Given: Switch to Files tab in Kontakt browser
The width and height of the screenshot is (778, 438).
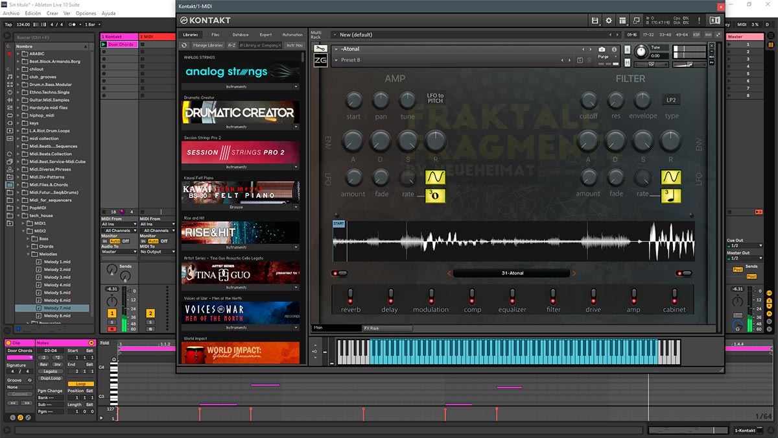Looking at the screenshot, I should [215, 34].
